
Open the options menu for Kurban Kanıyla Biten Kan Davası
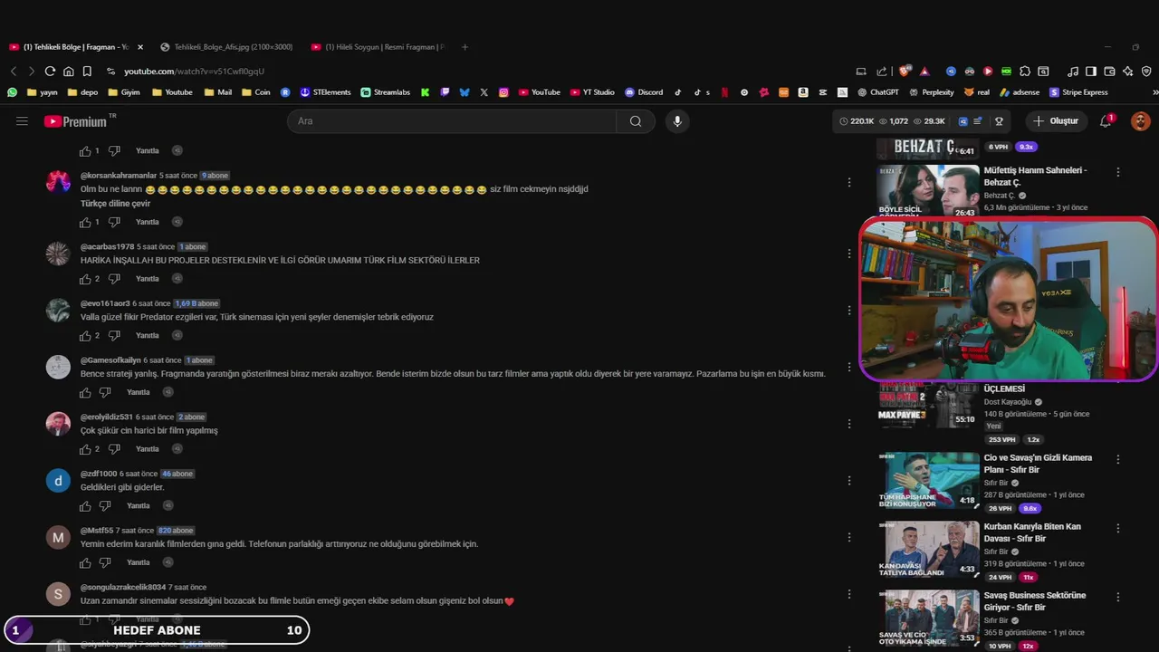[x=1117, y=528]
